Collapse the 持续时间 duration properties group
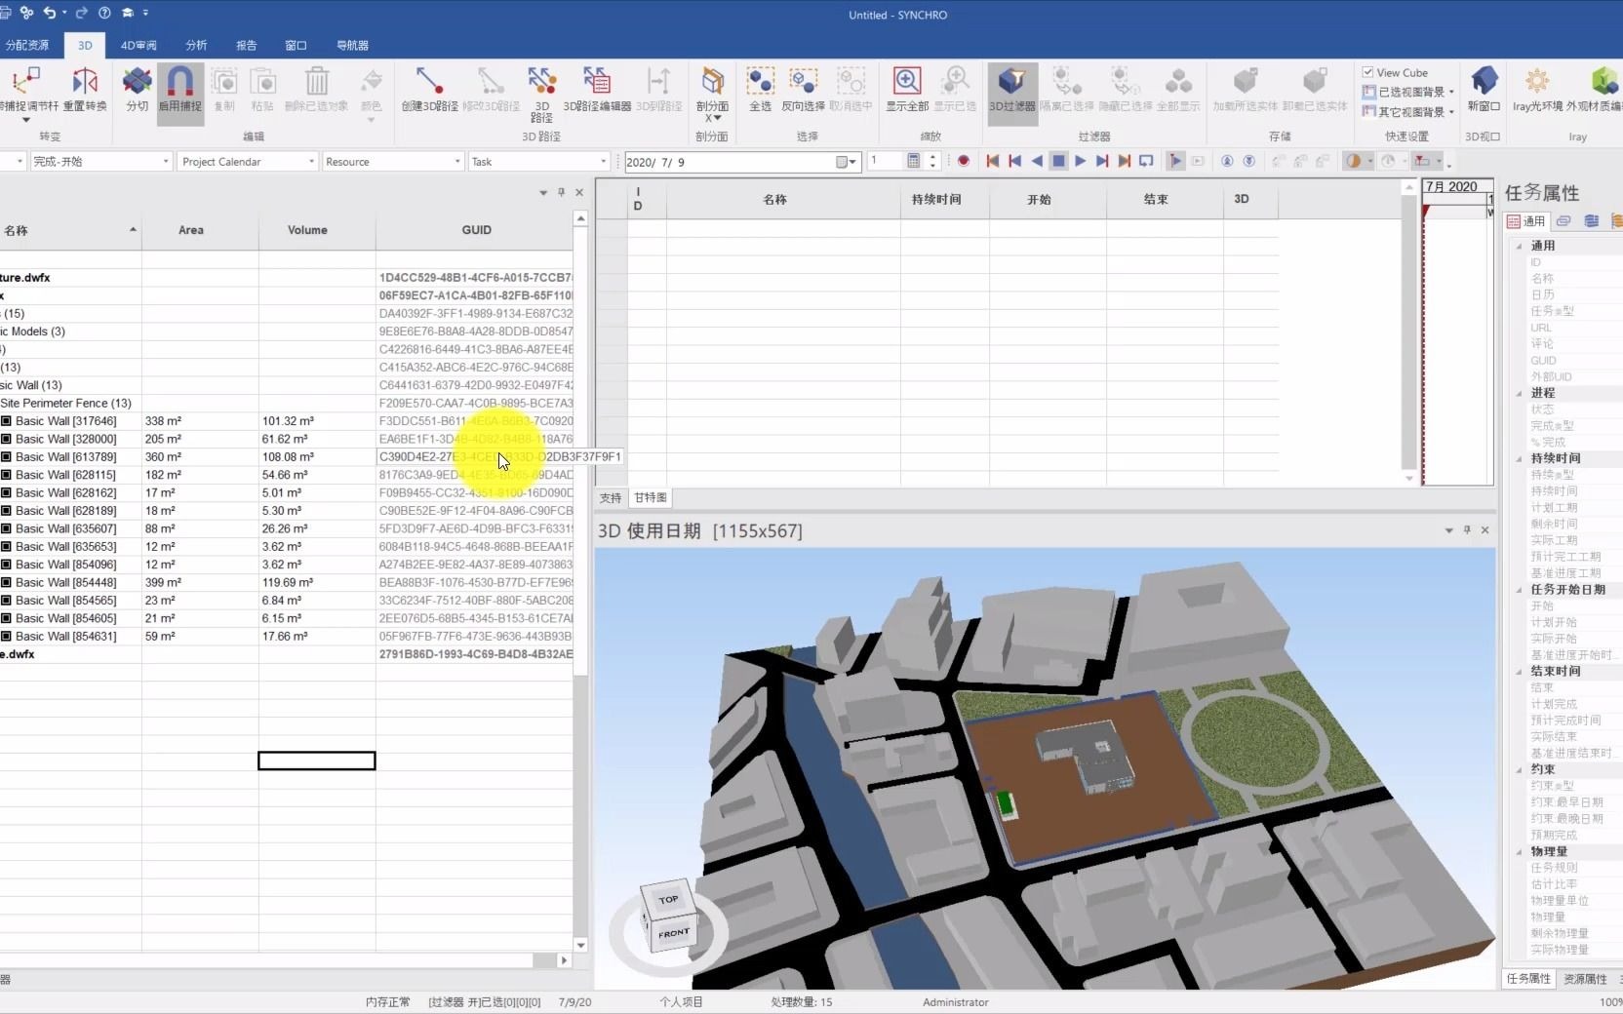The height and width of the screenshot is (1014, 1623). [1519, 459]
